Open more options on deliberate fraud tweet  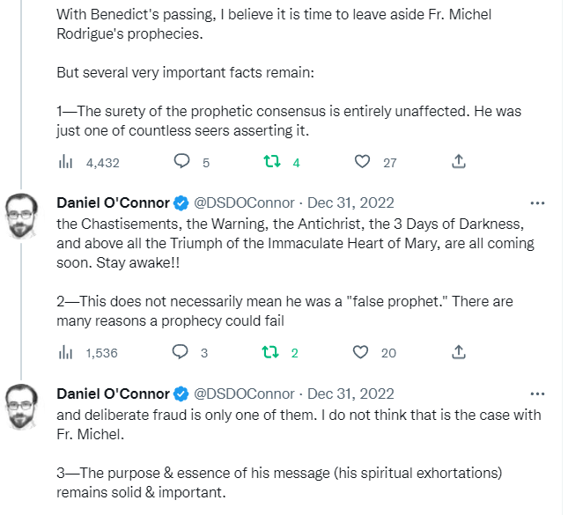coord(537,393)
